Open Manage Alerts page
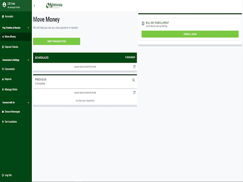This screenshot has height=182, width=243. (x=16, y=90)
